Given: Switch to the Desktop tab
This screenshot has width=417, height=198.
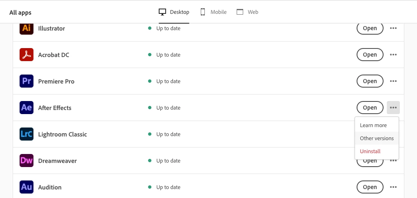Looking at the screenshot, I should tap(174, 12).
